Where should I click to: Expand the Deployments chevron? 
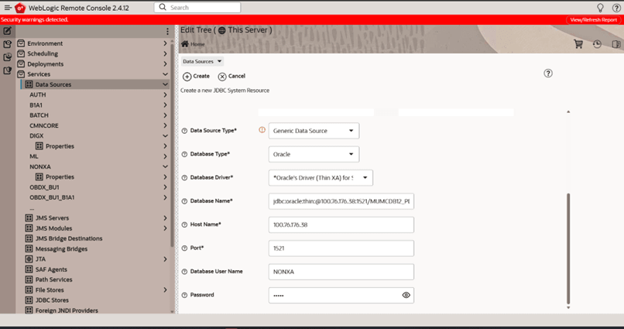pos(165,63)
